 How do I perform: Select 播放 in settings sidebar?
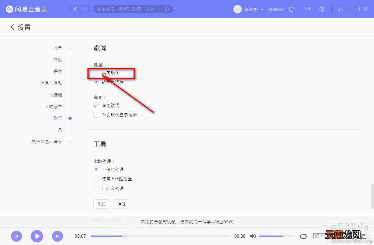[x=58, y=72]
